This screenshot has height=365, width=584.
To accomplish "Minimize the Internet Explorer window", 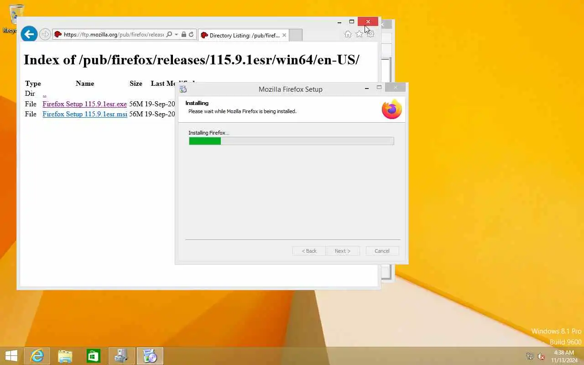I will point(339,21).
